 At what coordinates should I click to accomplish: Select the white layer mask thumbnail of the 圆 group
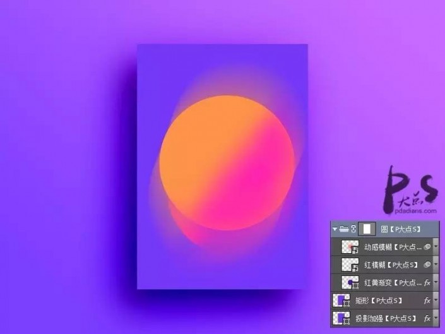click(367, 229)
